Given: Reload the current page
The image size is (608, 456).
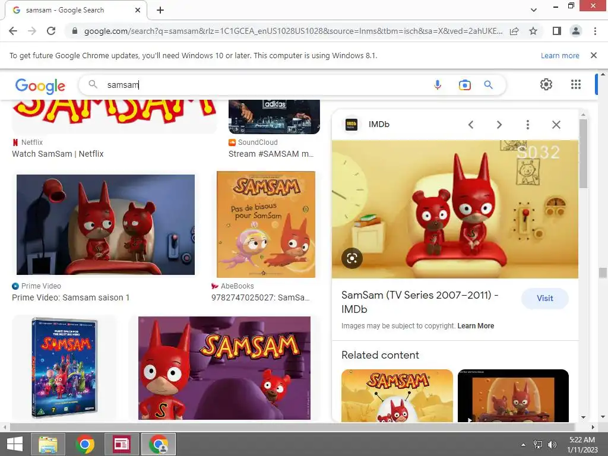Looking at the screenshot, I should point(51,31).
